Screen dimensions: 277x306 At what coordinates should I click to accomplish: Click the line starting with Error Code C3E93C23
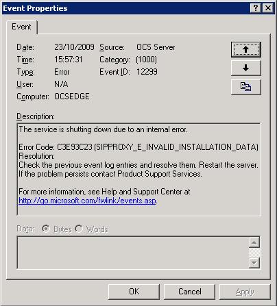[x=138, y=147]
